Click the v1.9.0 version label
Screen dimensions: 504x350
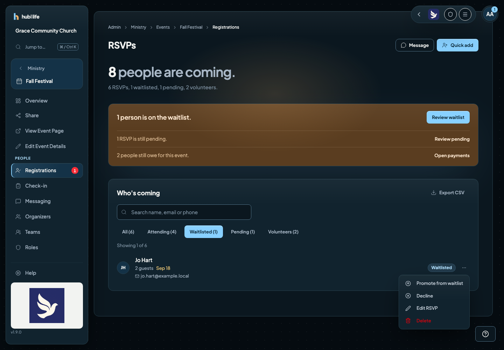tap(16, 332)
